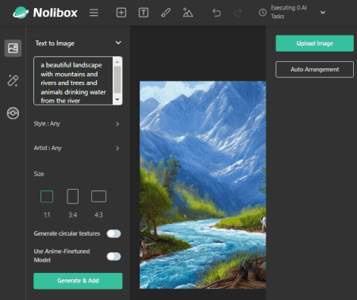Select the generated landscape image on canvas

203,185
